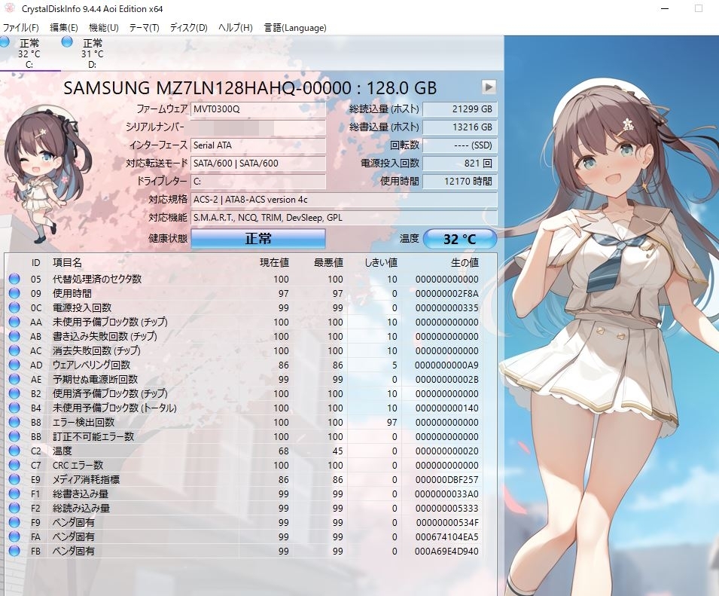Click the 正常 health status button

(x=258, y=239)
